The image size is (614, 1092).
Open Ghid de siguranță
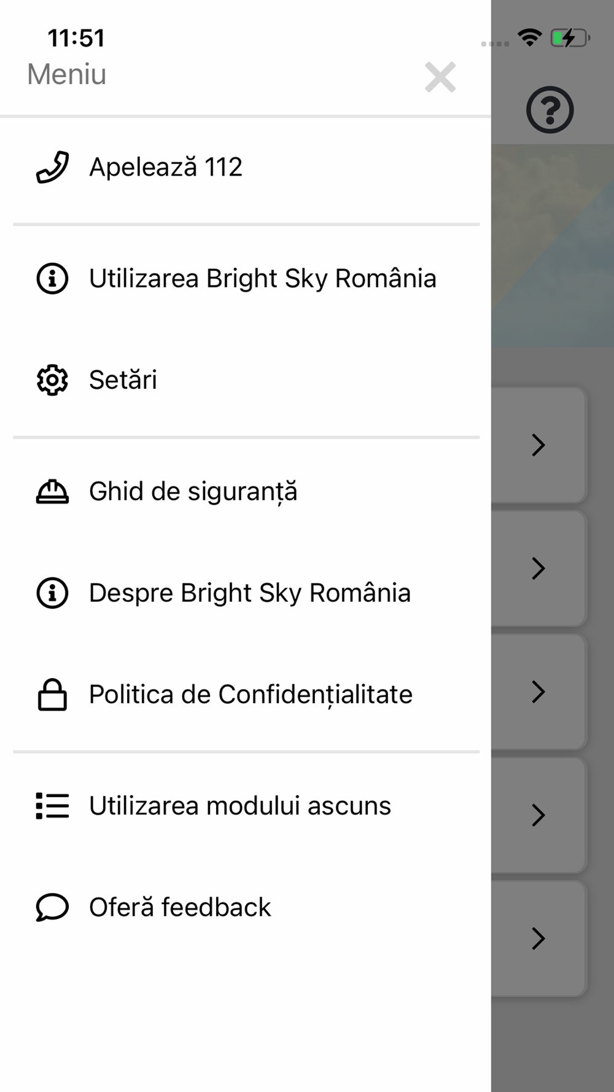coord(193,491)
